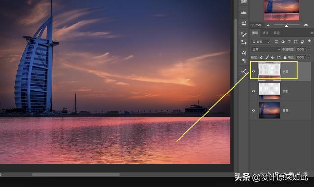Open the Character panel icon

tap(244, 53)
